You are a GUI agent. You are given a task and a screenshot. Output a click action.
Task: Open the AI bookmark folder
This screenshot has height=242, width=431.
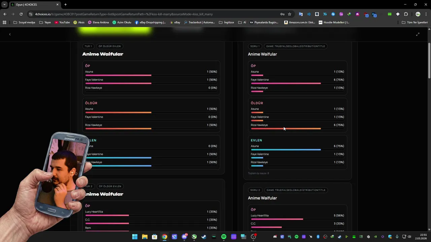pyautogui.click(x=242, y=23)
